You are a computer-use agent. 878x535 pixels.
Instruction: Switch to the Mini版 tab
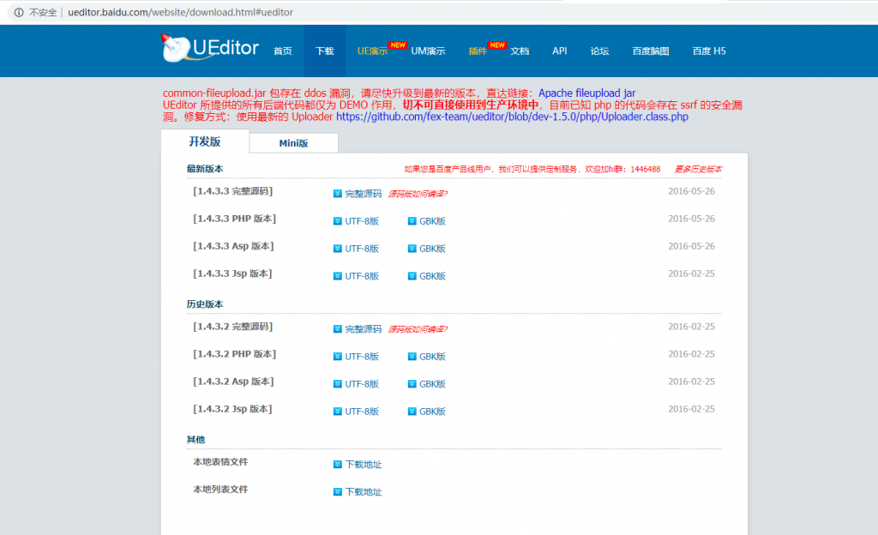pos(293,143)
